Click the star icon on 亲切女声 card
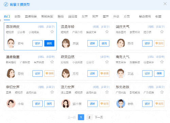This screenshot has width=170, height=123. [52, 92]
